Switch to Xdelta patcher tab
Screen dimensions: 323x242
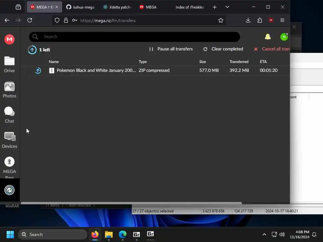[x=117, y=7]
